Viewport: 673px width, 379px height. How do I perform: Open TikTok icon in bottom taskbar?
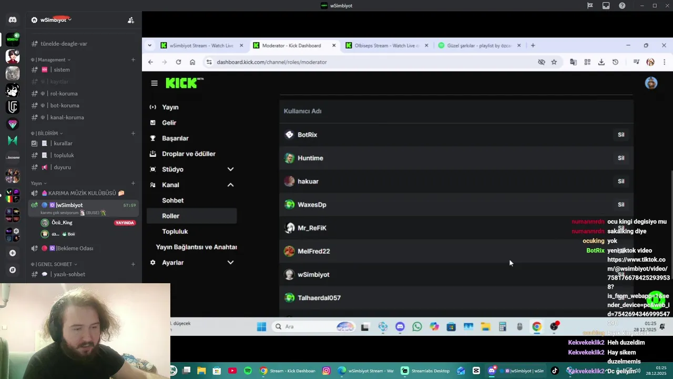554,371
